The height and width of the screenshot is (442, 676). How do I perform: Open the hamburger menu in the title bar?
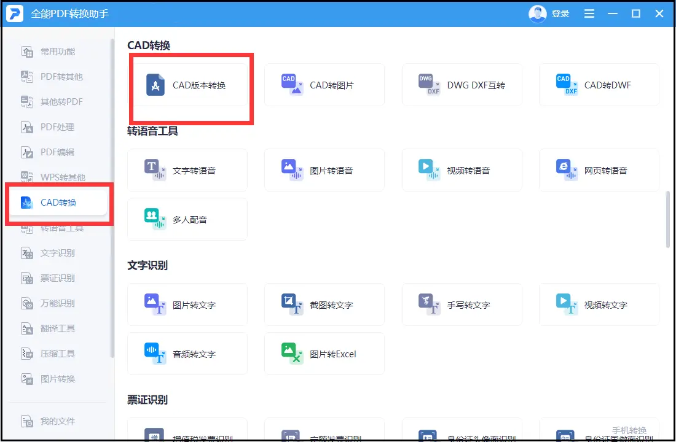tap(589, 13)
